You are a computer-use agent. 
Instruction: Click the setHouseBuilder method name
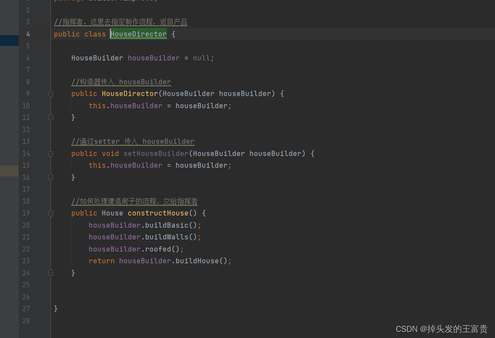coord(156,154)
